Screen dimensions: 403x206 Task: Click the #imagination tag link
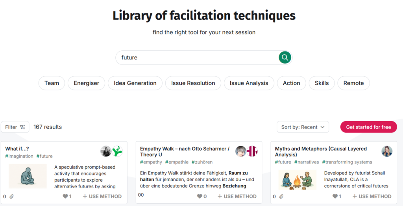tap(19, 156)
